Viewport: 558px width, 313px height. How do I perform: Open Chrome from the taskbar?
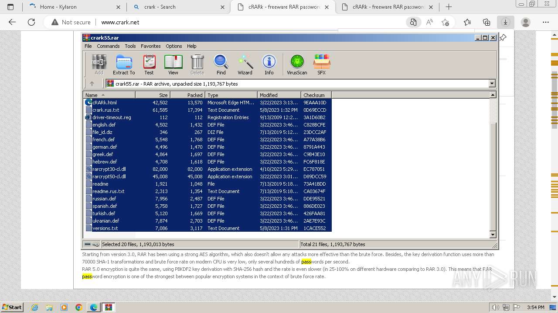[78, 307]
